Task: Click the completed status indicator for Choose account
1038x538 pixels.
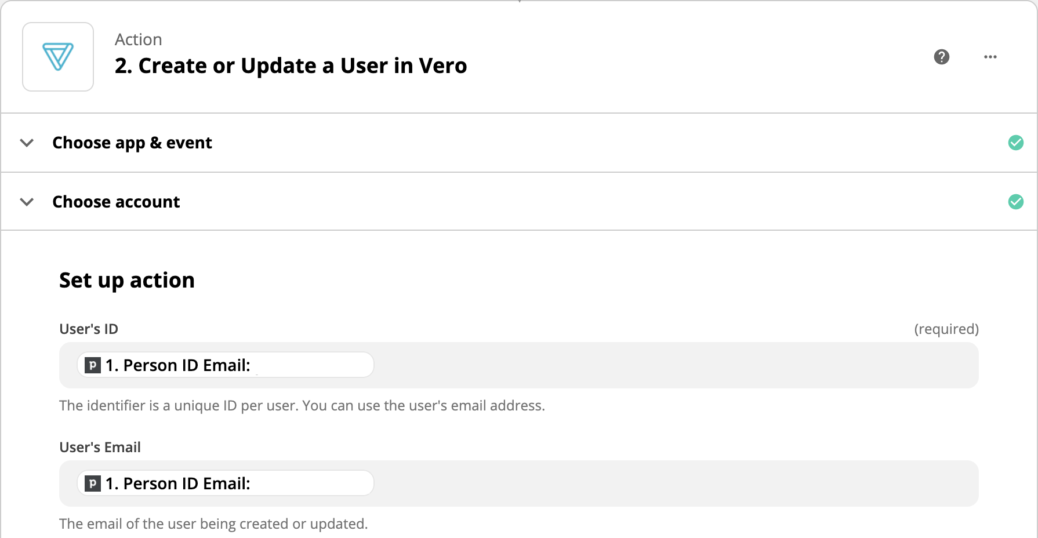Action: click(1016, 202)
